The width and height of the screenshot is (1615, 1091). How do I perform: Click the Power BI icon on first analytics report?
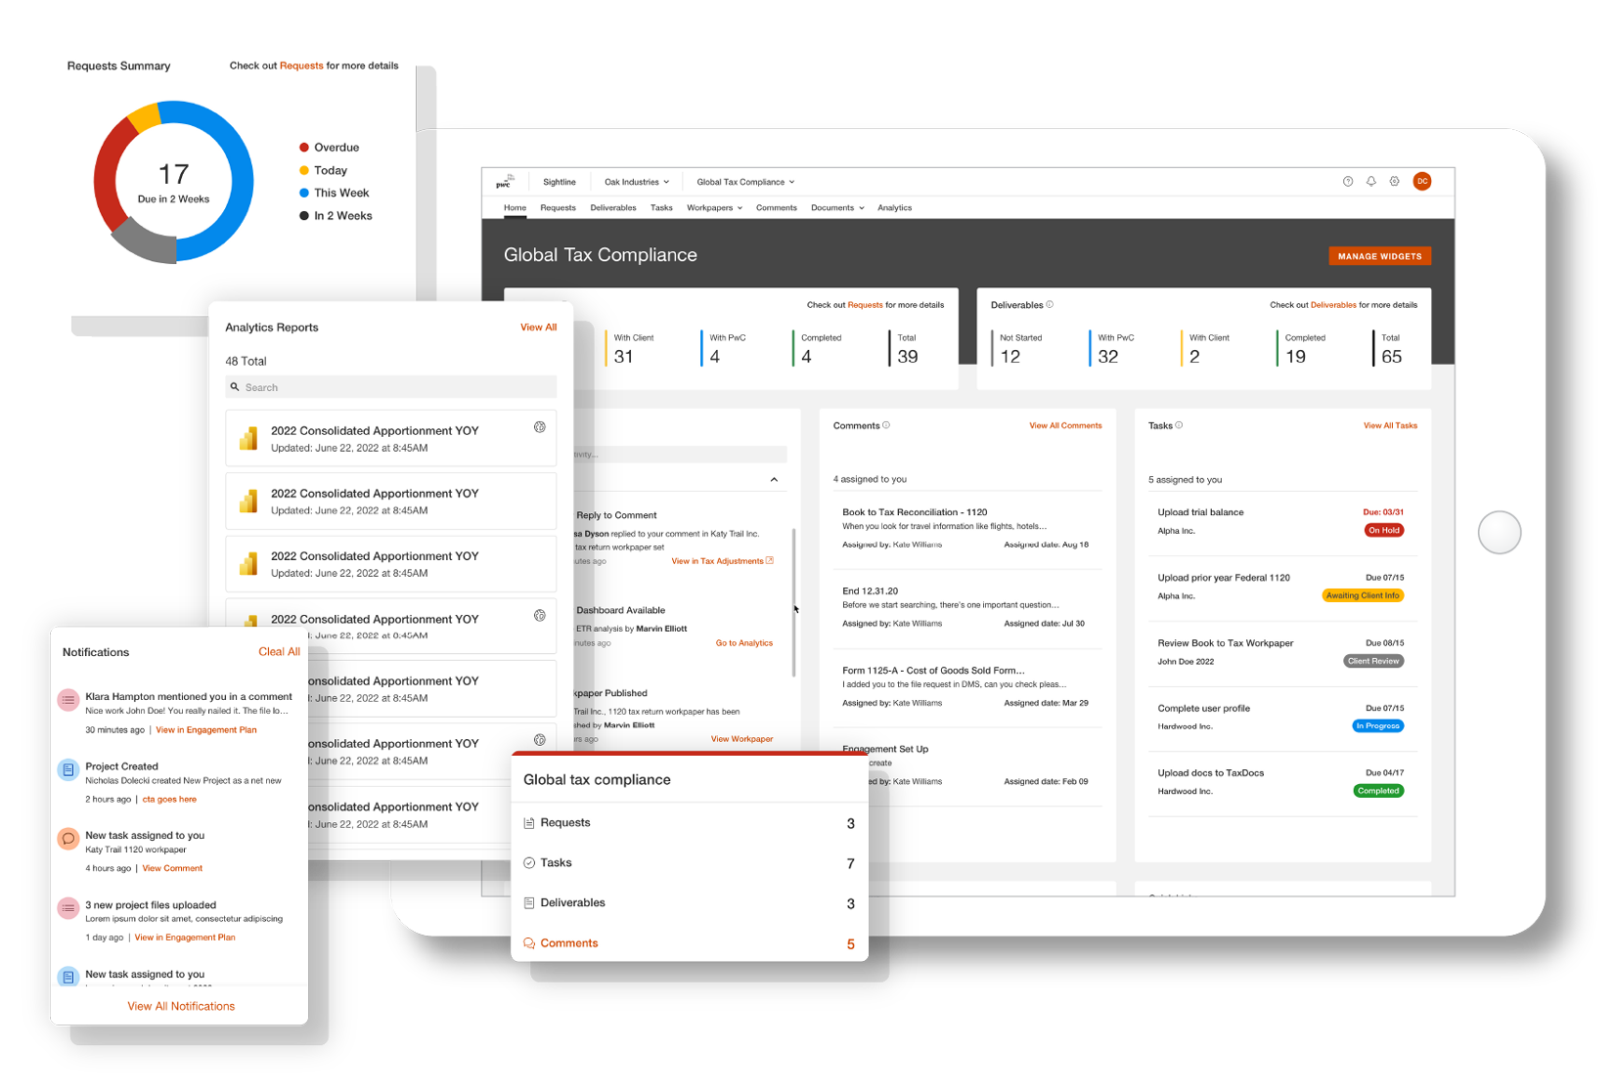pyautogui.click(x=248, y=439)
